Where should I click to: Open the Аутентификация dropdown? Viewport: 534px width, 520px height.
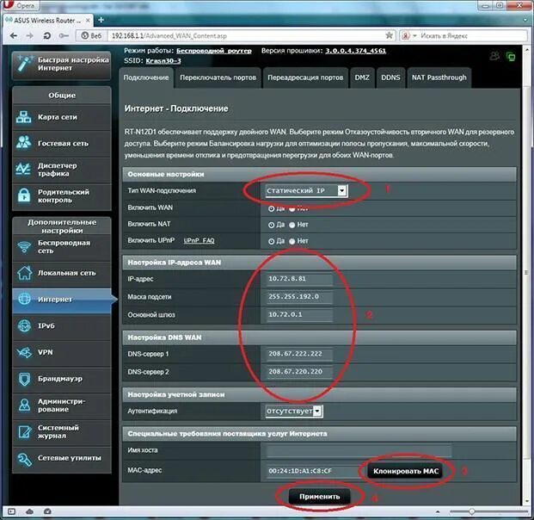coord(294,412)
